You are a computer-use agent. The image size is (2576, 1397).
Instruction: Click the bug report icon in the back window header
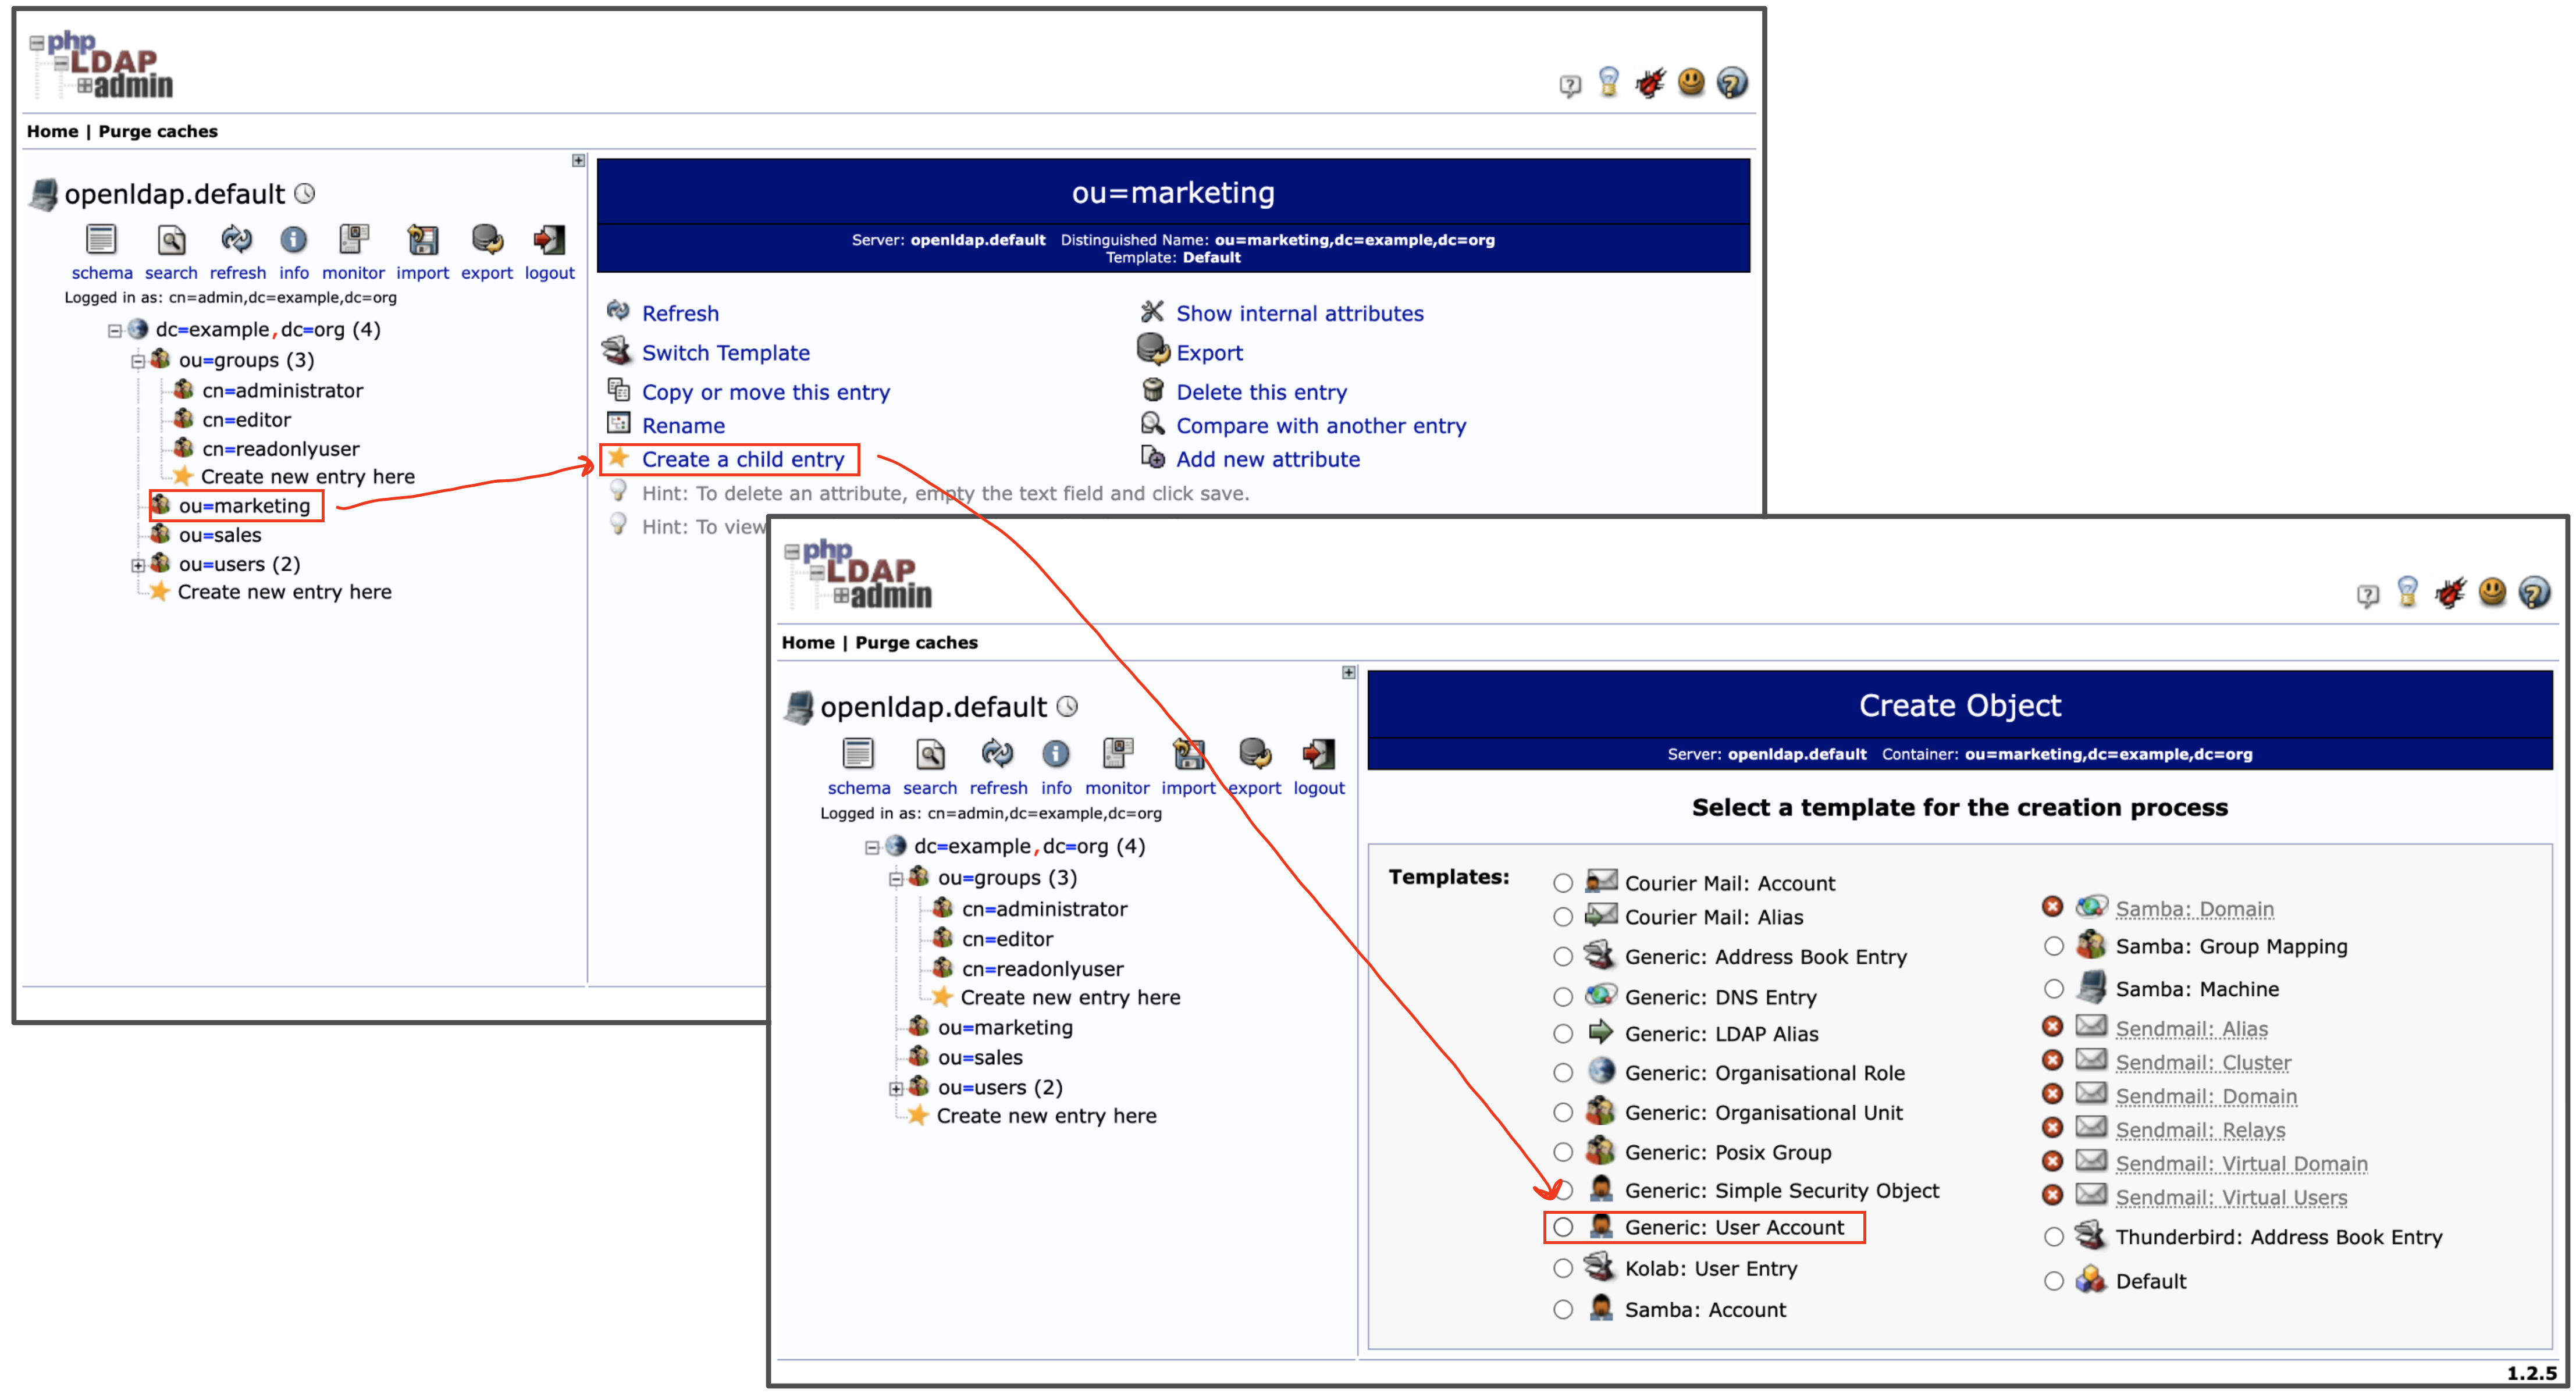(1650, 83)
